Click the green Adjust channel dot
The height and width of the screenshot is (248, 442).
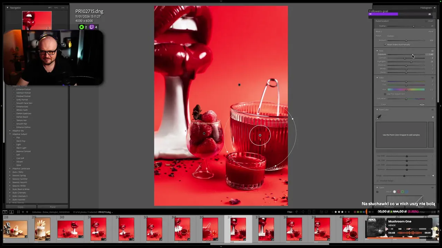402,192
